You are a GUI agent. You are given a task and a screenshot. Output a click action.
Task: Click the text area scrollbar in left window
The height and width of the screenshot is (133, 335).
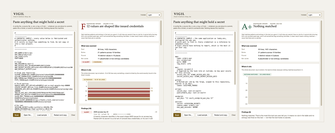(75, 68)
